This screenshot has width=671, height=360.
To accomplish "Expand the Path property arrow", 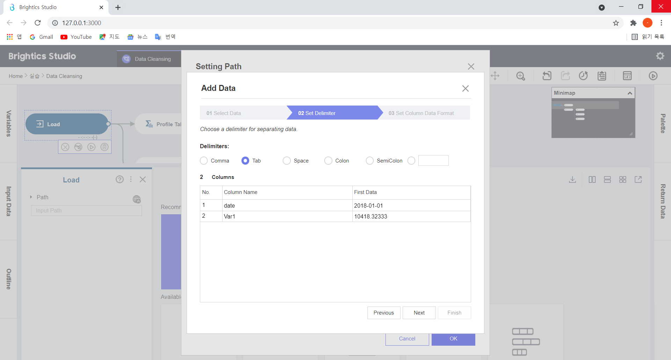I will pyautogui.click(x=31, y=197).
